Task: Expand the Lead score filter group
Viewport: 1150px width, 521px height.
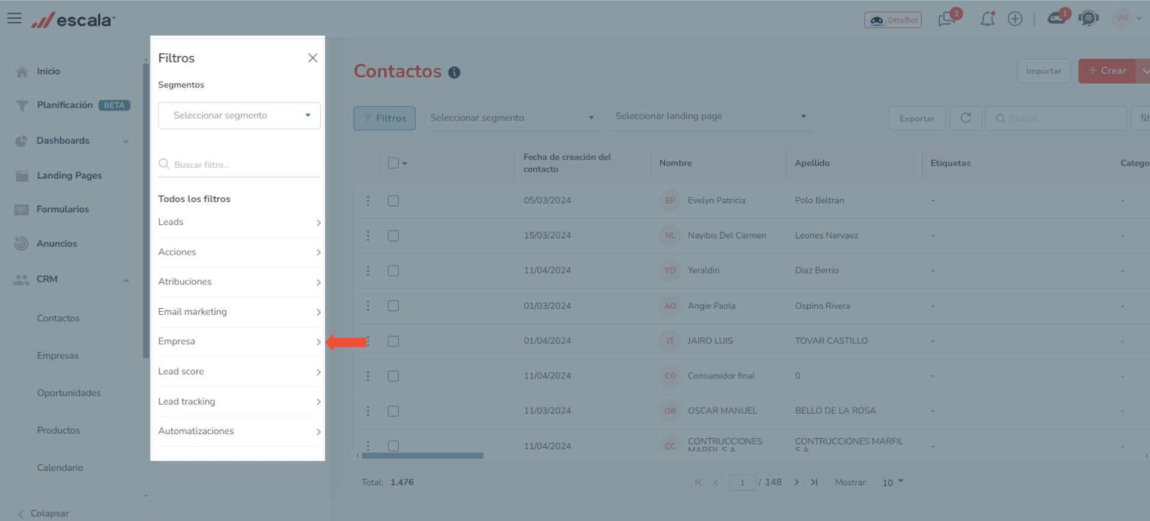Action: [x=239, y=372]
